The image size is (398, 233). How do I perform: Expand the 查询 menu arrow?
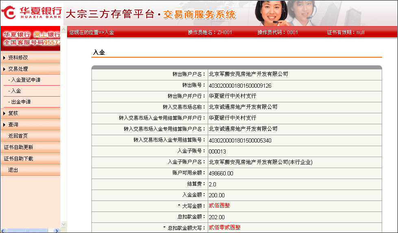[4, 125]
